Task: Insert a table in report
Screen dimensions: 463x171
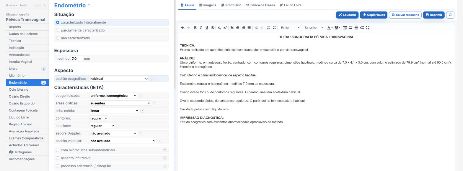Action: (x=345, y=28)
